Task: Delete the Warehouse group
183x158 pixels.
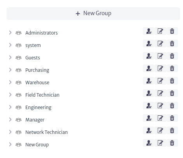Action: [x=172, y=81]
